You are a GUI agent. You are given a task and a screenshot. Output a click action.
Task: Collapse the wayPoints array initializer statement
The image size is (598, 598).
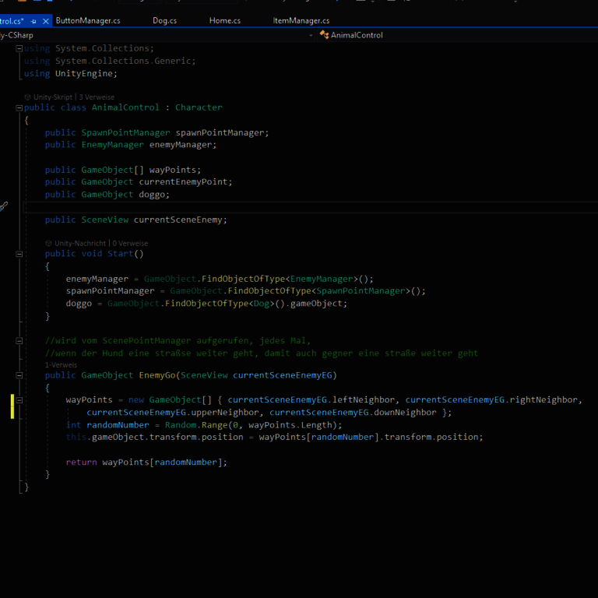19,400
